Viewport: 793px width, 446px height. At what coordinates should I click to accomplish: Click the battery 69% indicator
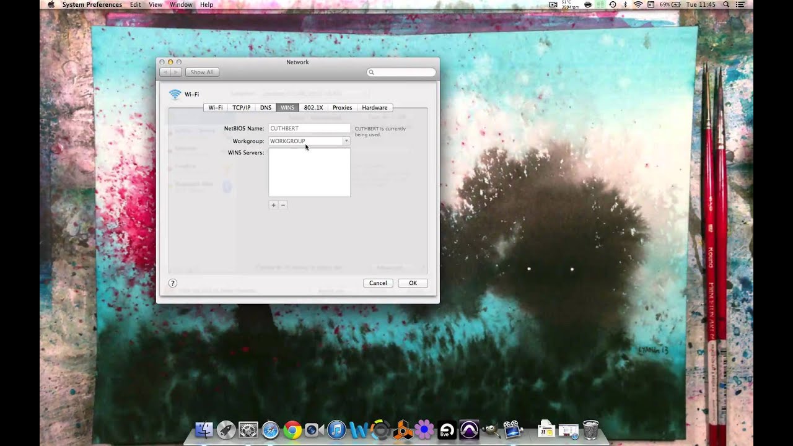click(671, 4)
